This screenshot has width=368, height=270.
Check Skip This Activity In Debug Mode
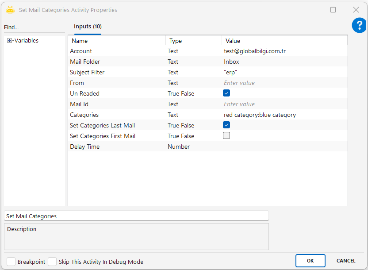tap(52, 262)
